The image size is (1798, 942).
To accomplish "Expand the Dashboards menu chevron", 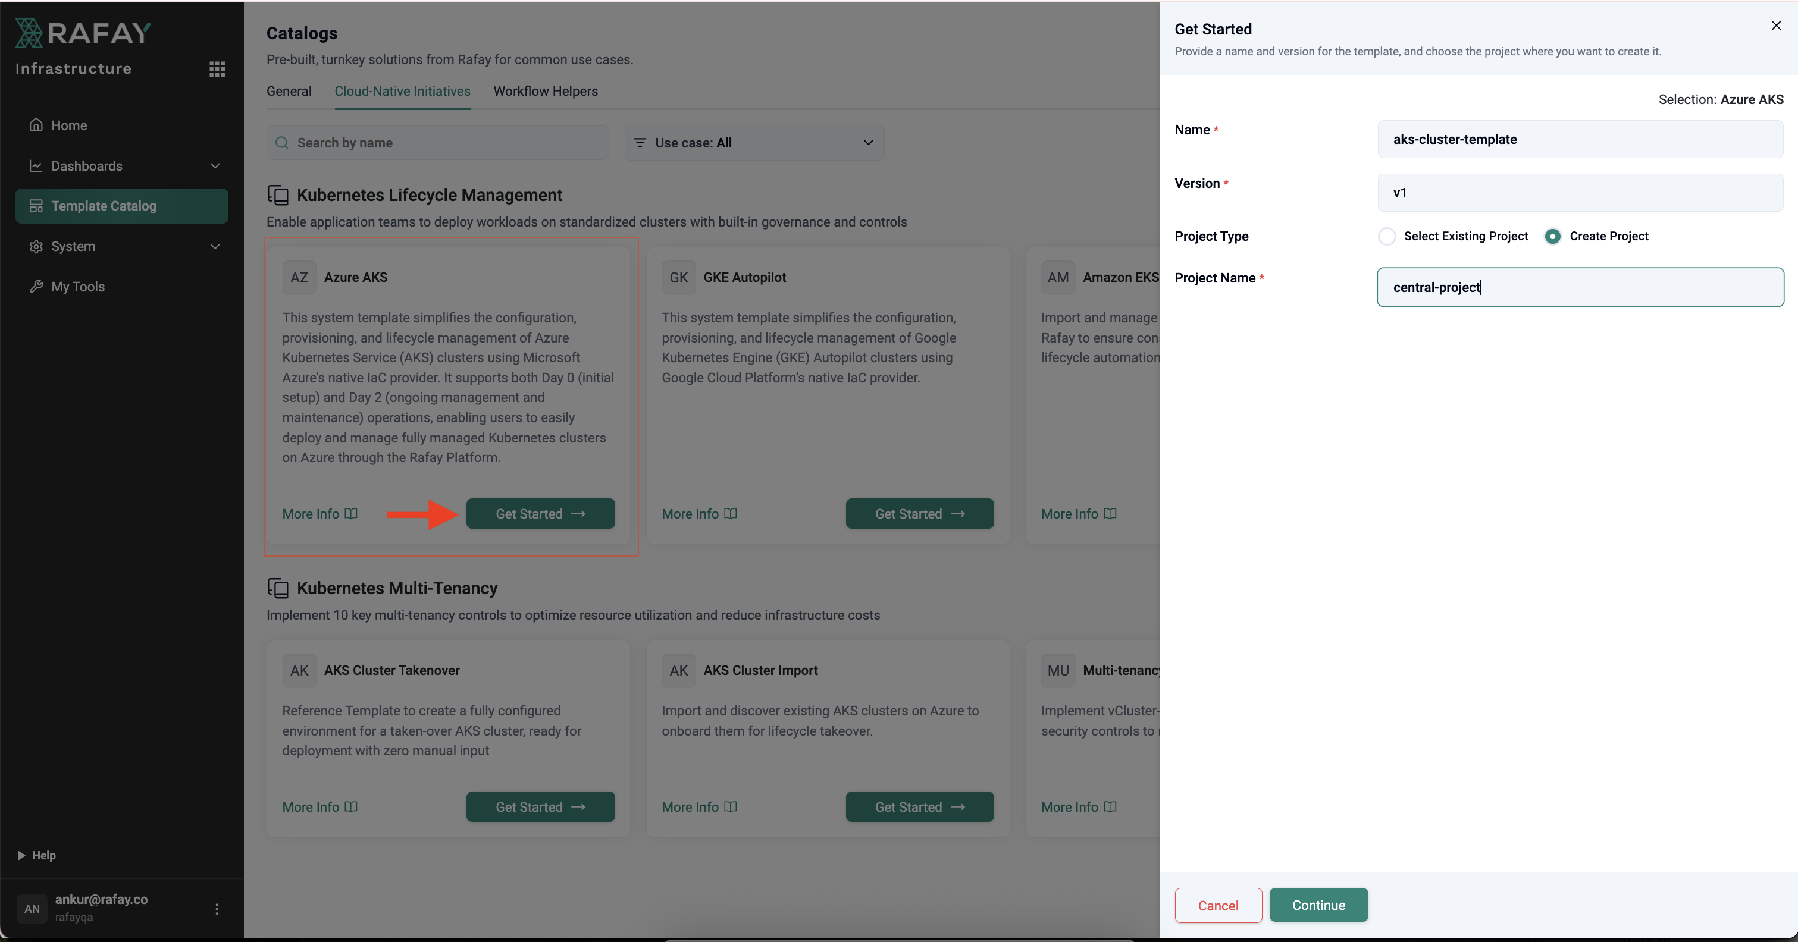I will coord(215,166).
